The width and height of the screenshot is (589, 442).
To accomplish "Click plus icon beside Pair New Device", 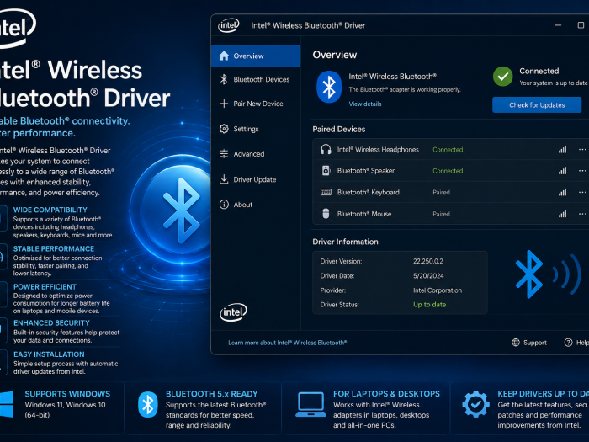I will click(224, 104).
